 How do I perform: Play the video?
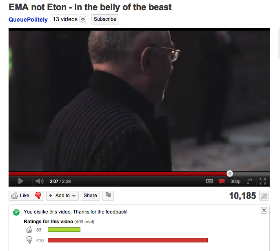point(21,181)
